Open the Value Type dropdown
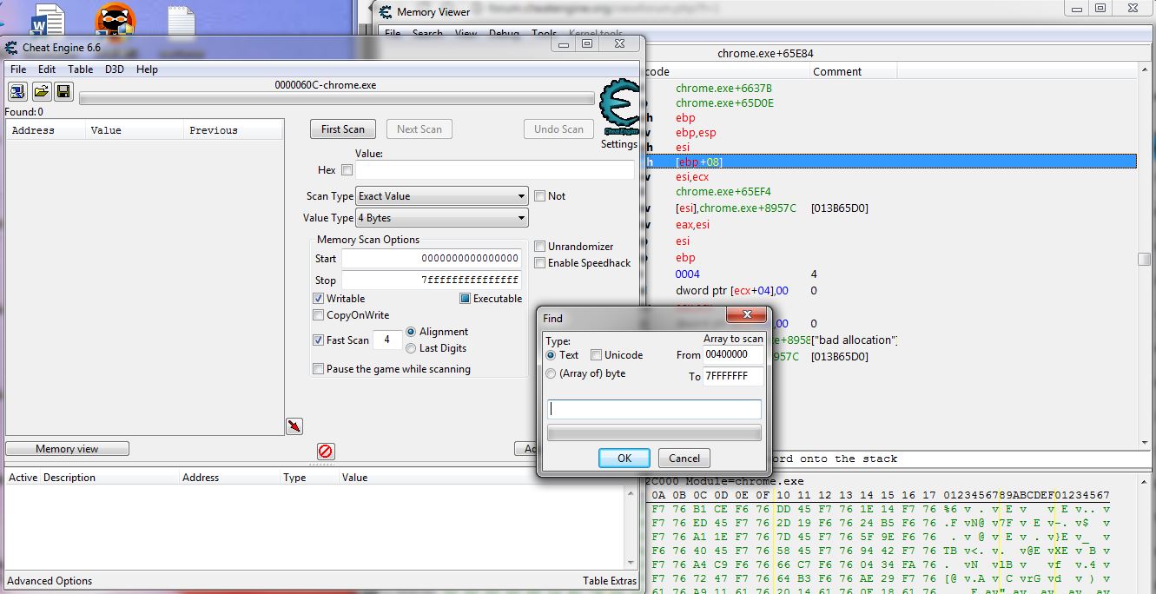 coord(442,218)
